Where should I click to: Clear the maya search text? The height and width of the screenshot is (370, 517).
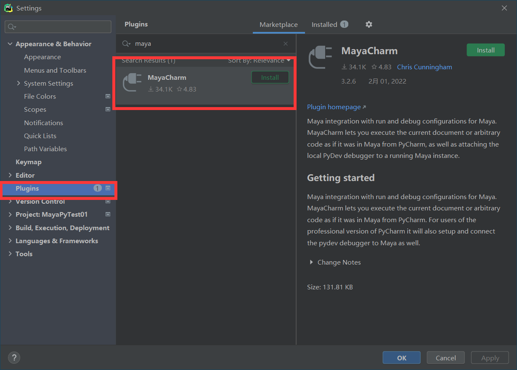(286, 44)
